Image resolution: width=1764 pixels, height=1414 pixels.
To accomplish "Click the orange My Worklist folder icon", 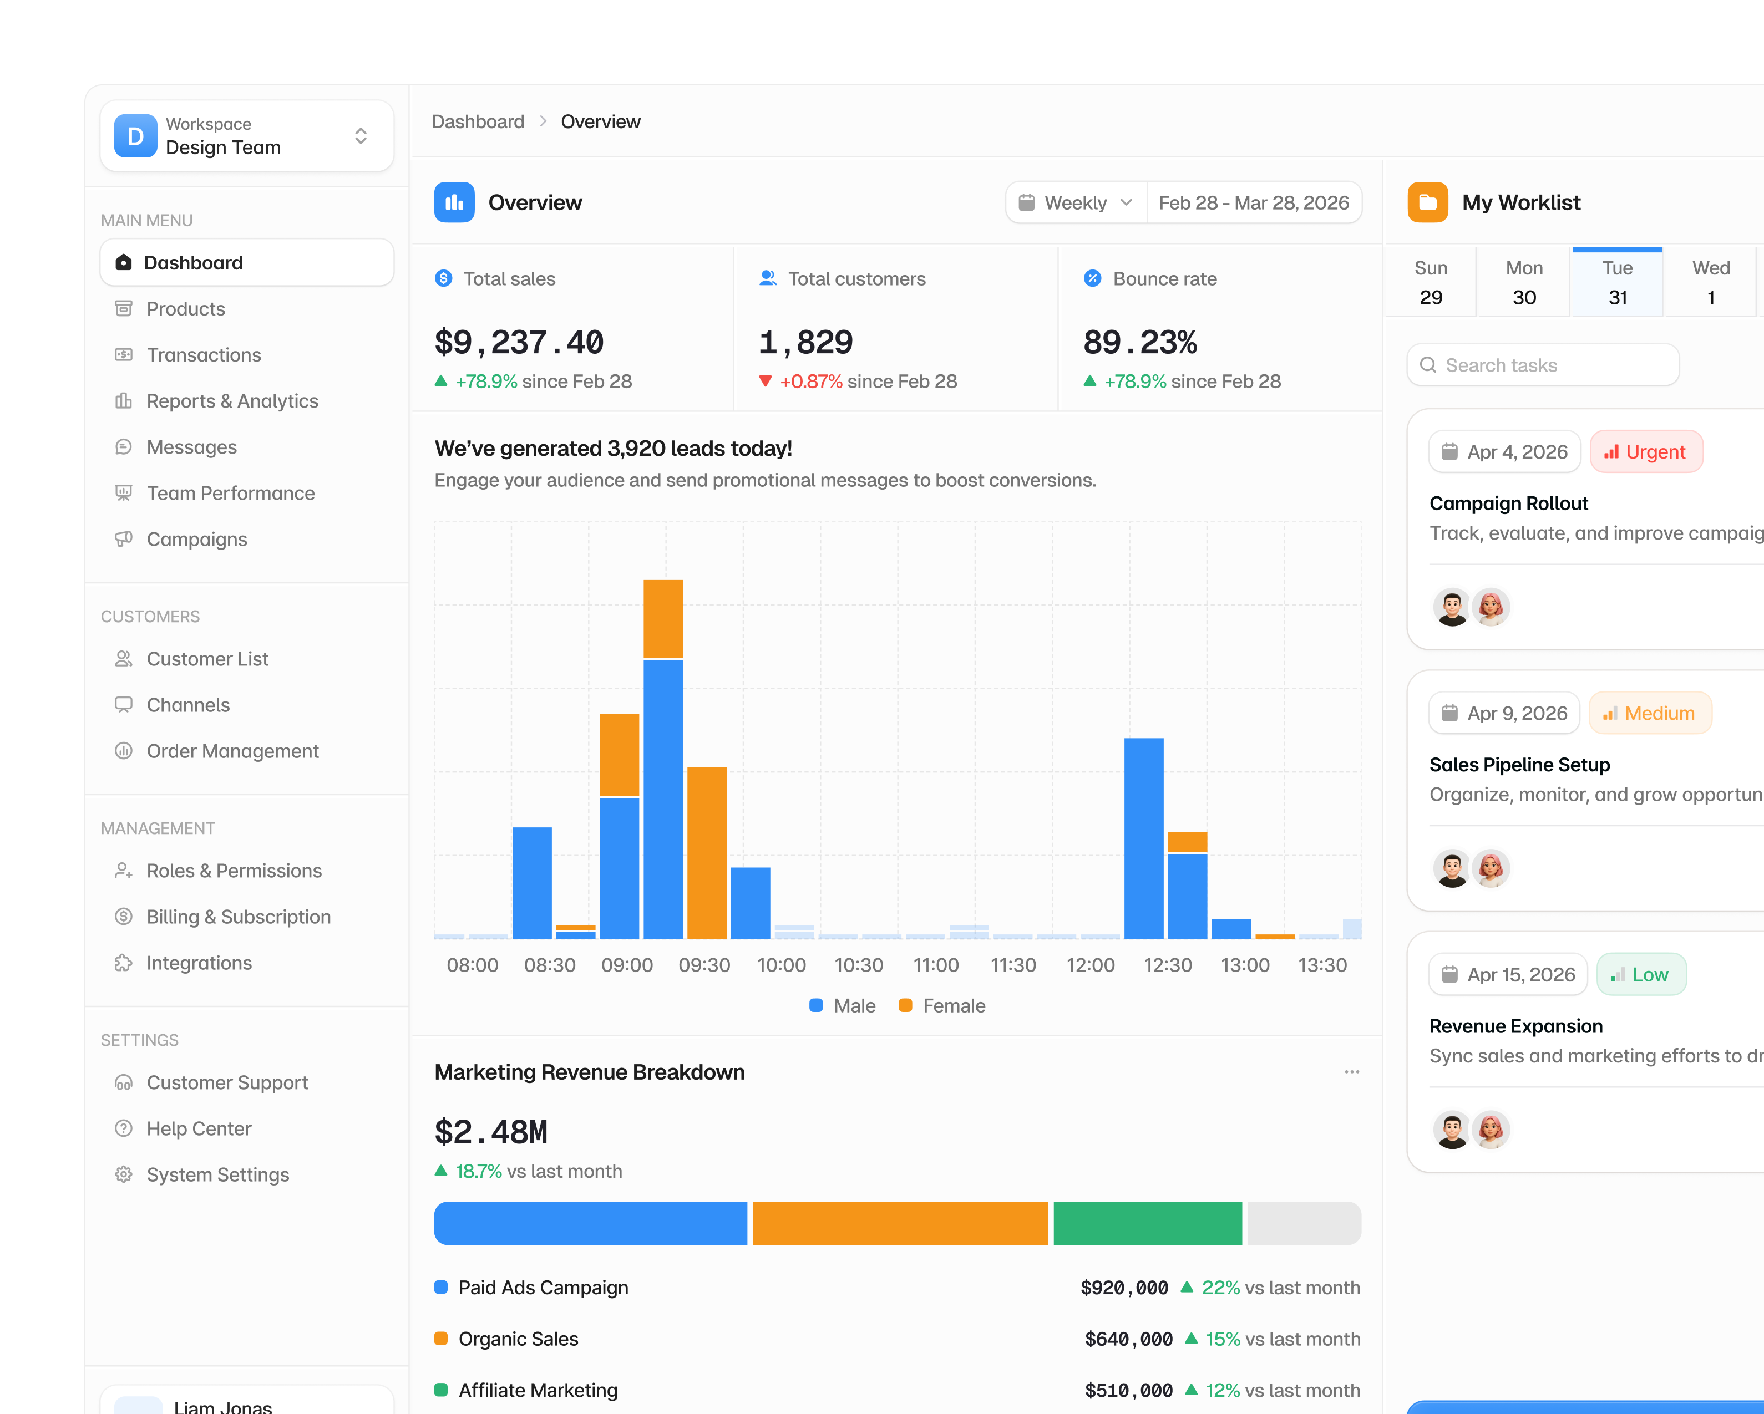I will [1428, 202].
